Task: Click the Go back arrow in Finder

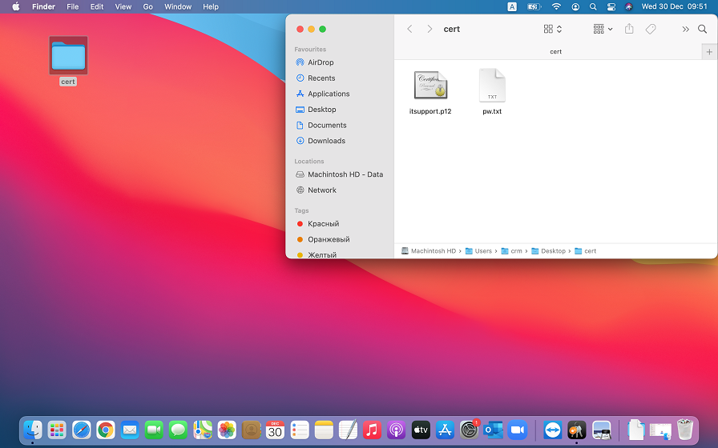Action: click(409, 29)
